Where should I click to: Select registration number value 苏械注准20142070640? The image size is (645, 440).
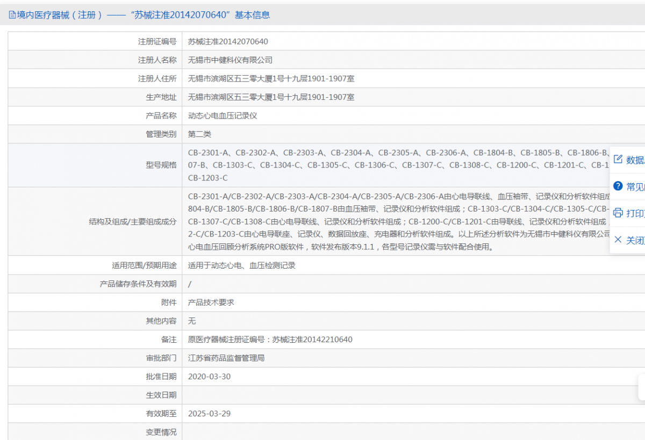(228, 41)
